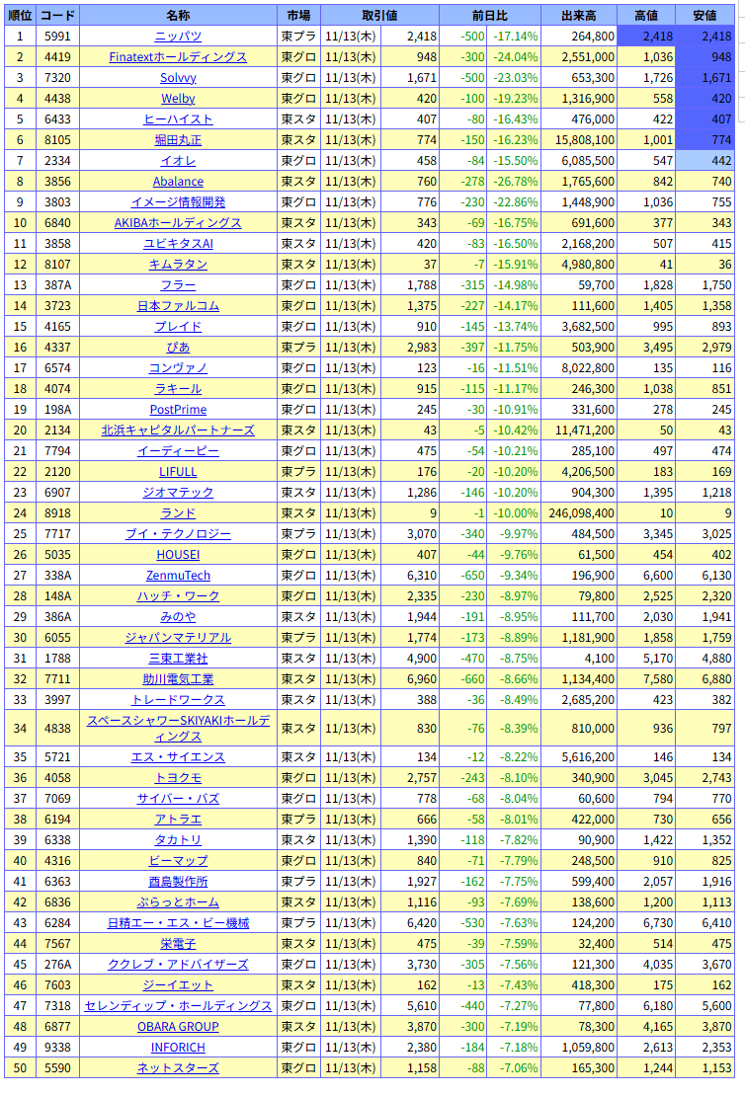Open the 堀田丸正 link
745x1096 pixels.
click(178, 140)
